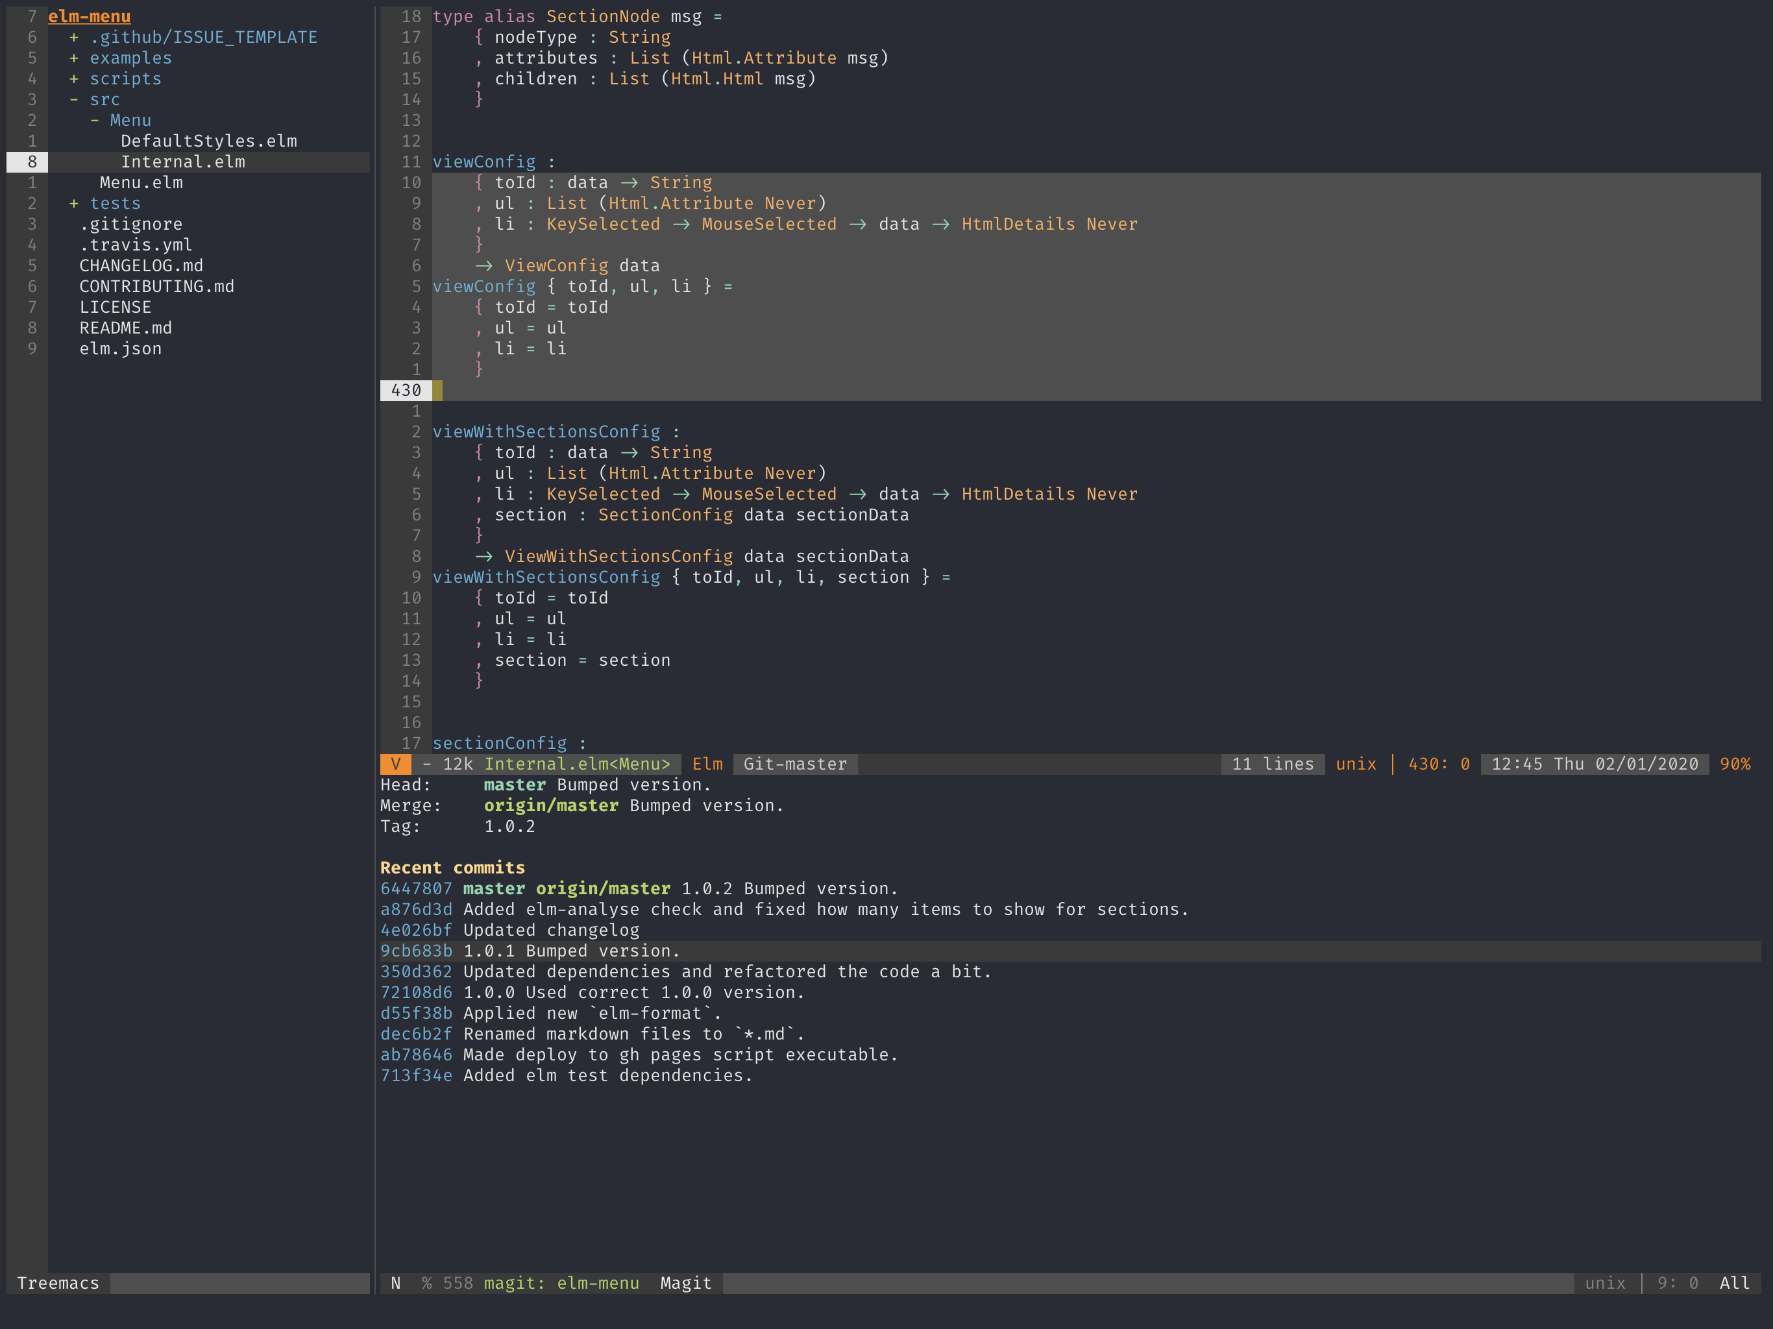Click Git-master in the modeline
The image size is (1773, 1329).
795,764
